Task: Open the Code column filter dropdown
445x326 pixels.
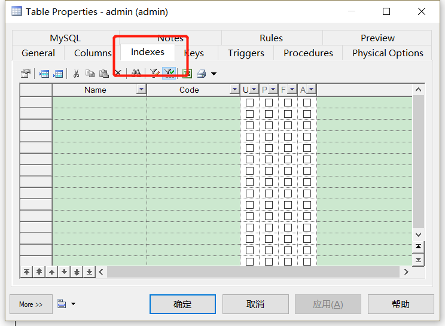Action: (x=234, y=89)
